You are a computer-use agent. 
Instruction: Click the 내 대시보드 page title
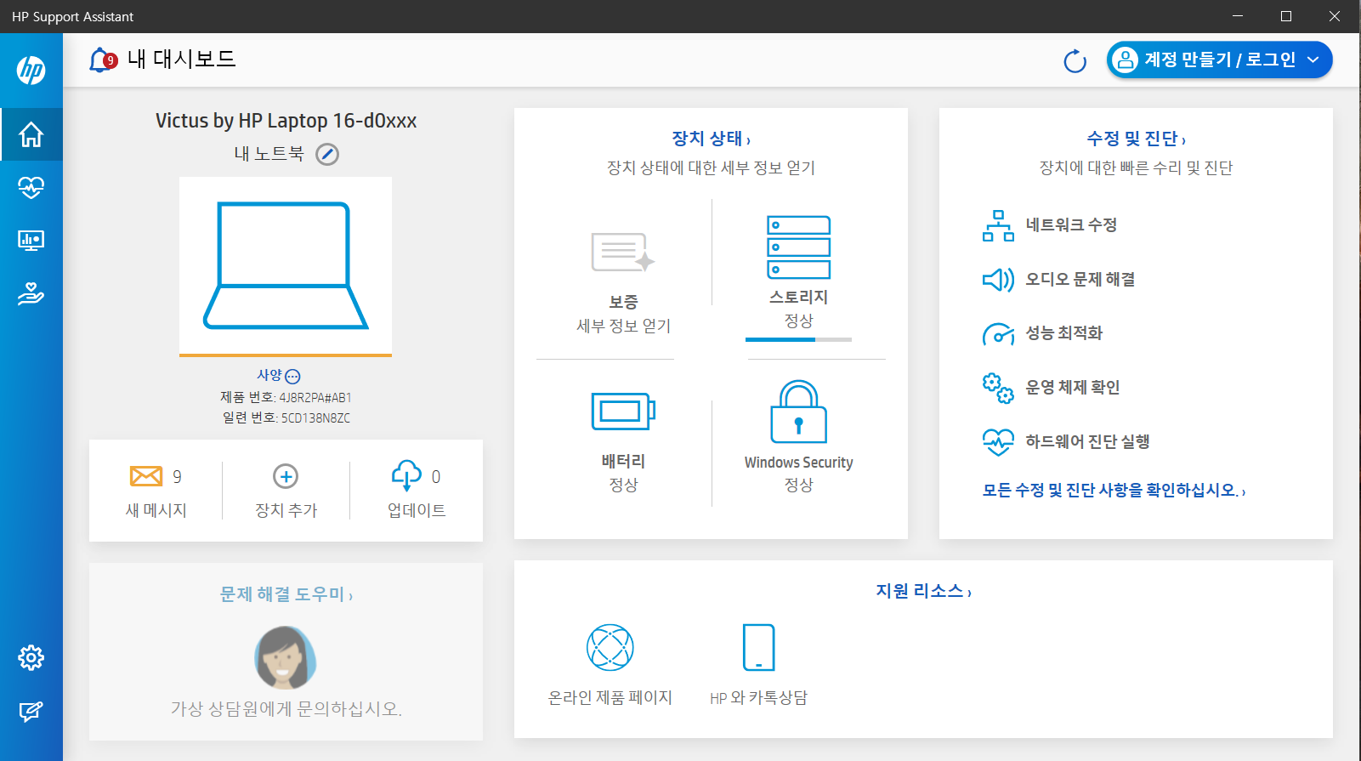(x=181, y=59)
